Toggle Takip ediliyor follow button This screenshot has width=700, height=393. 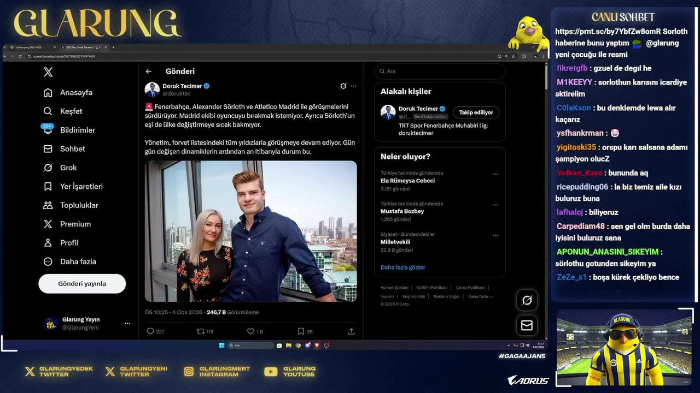[x=476, y=112]
